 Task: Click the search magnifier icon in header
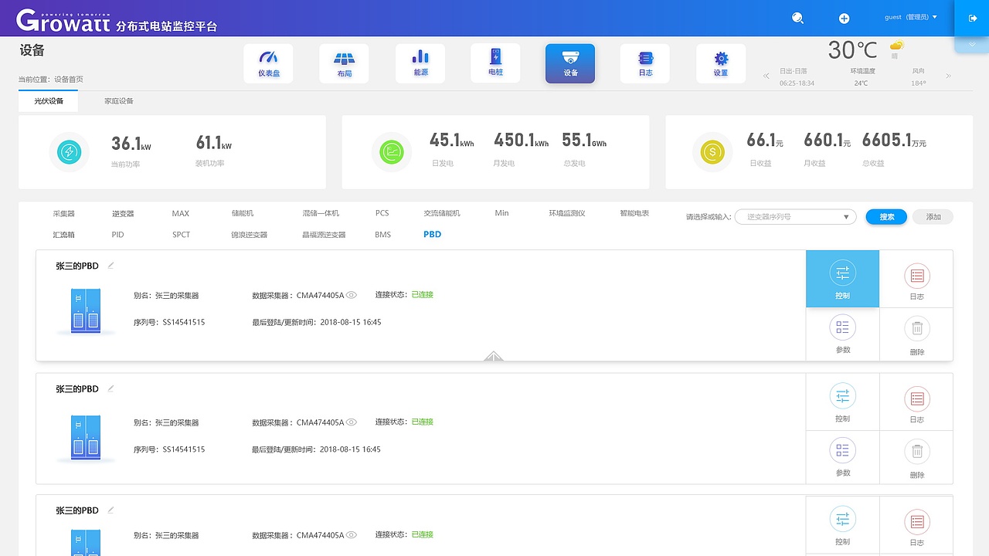click(x=798, y=18)
